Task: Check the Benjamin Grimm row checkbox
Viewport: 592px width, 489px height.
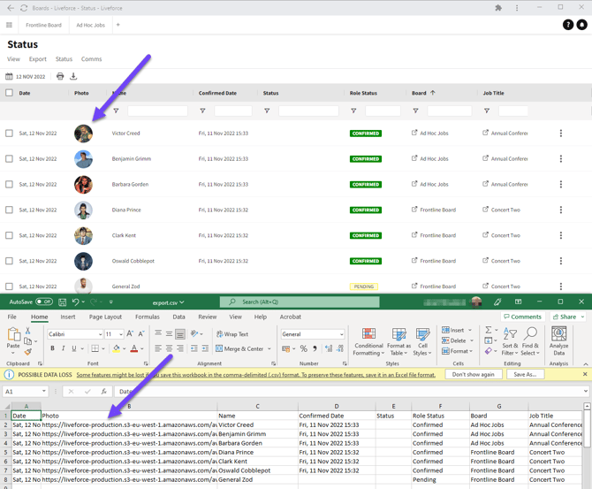Action: (x=9, y=158)
